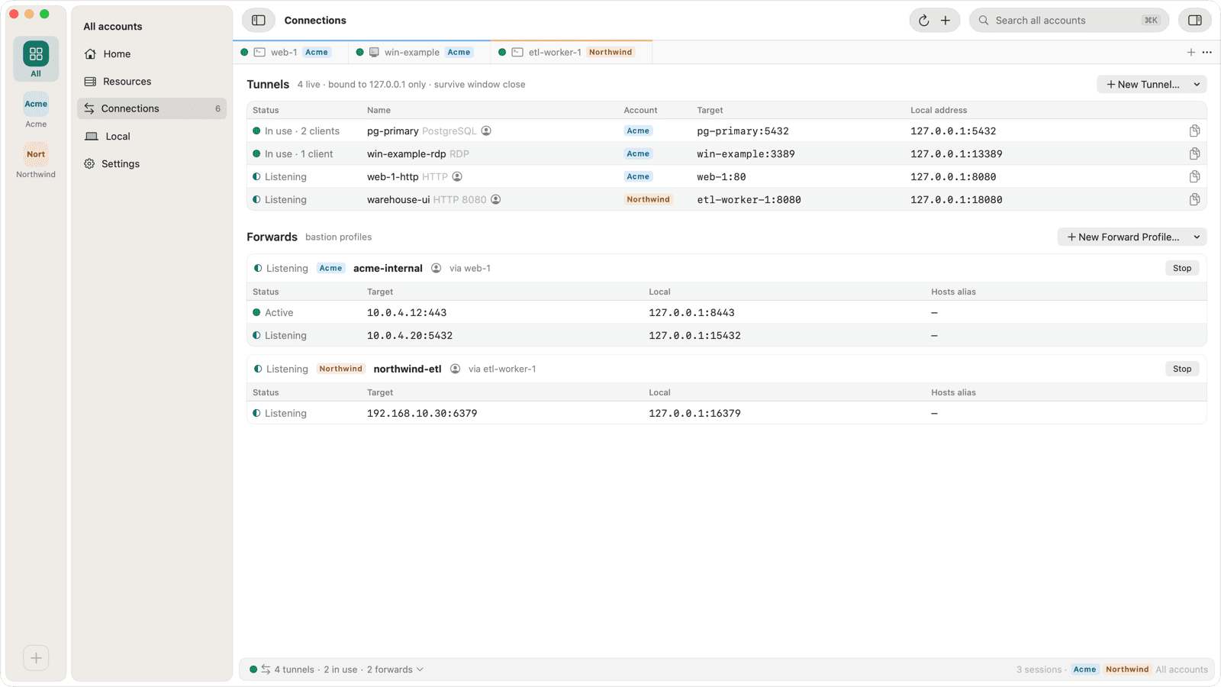Click target 10.0.4.12:443 row
The image size is (1221, 687).
pyautogui.click(x=726, y=313)
